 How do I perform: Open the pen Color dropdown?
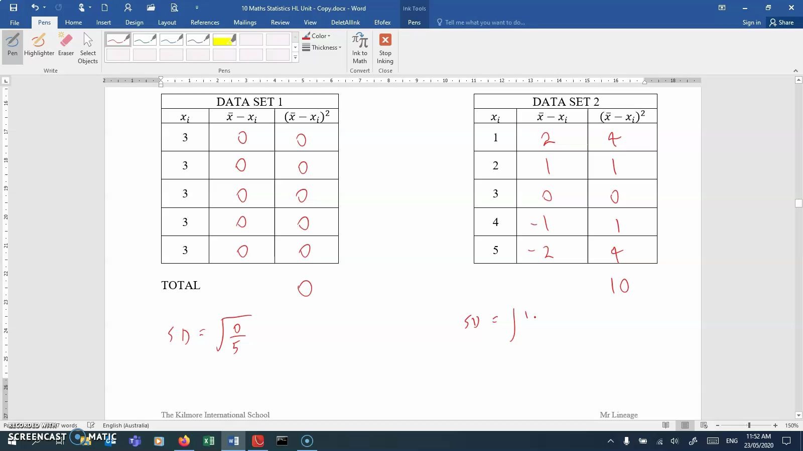(318, 36)
